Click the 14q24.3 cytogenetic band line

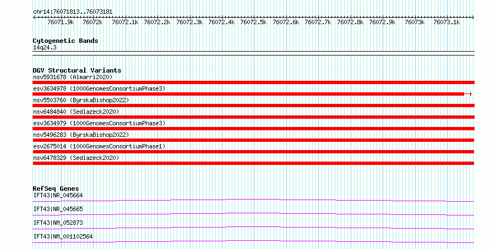pyautogui.click(x=253, y=53)
